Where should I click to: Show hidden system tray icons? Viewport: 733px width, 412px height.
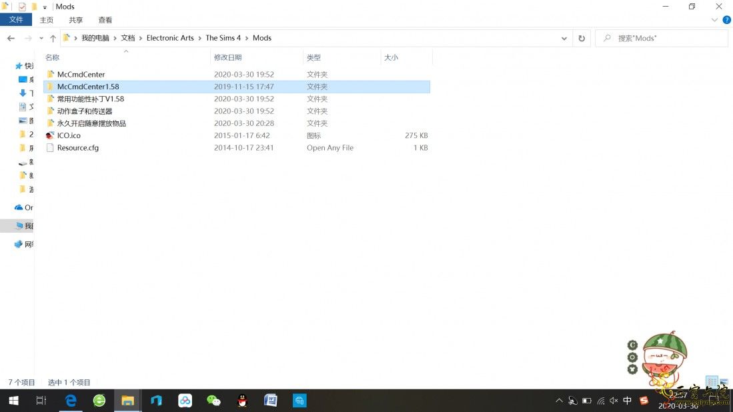pos(559,400)
